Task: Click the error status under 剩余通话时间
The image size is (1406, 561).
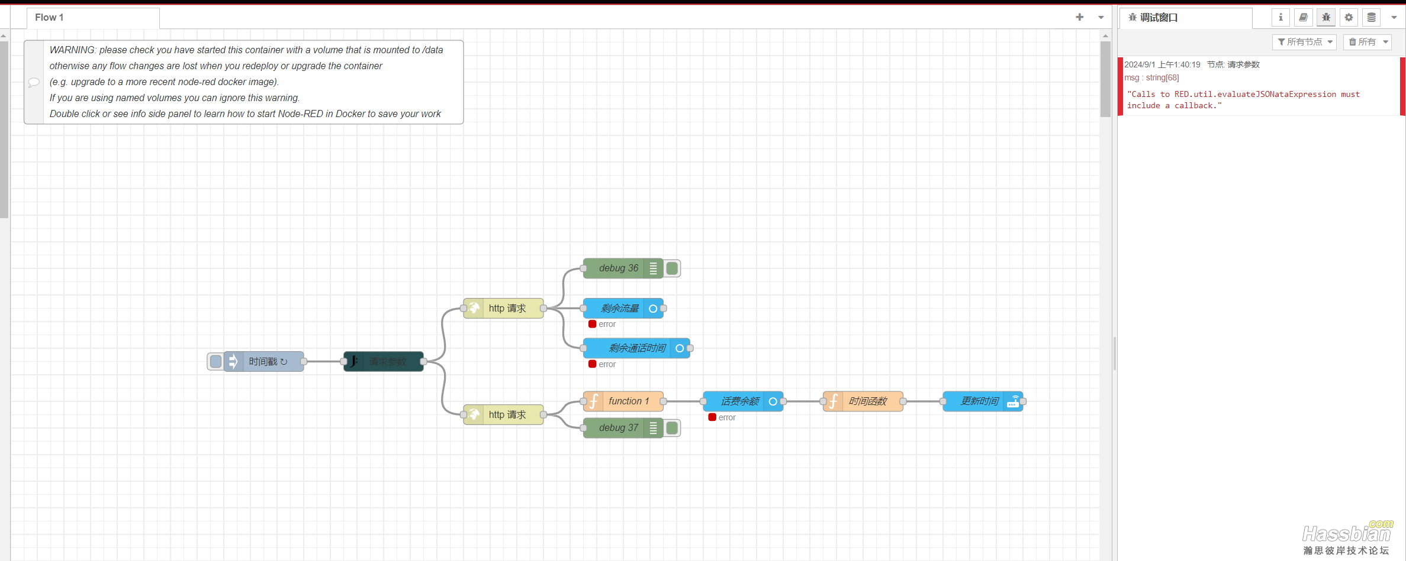Action: (602, 364)
